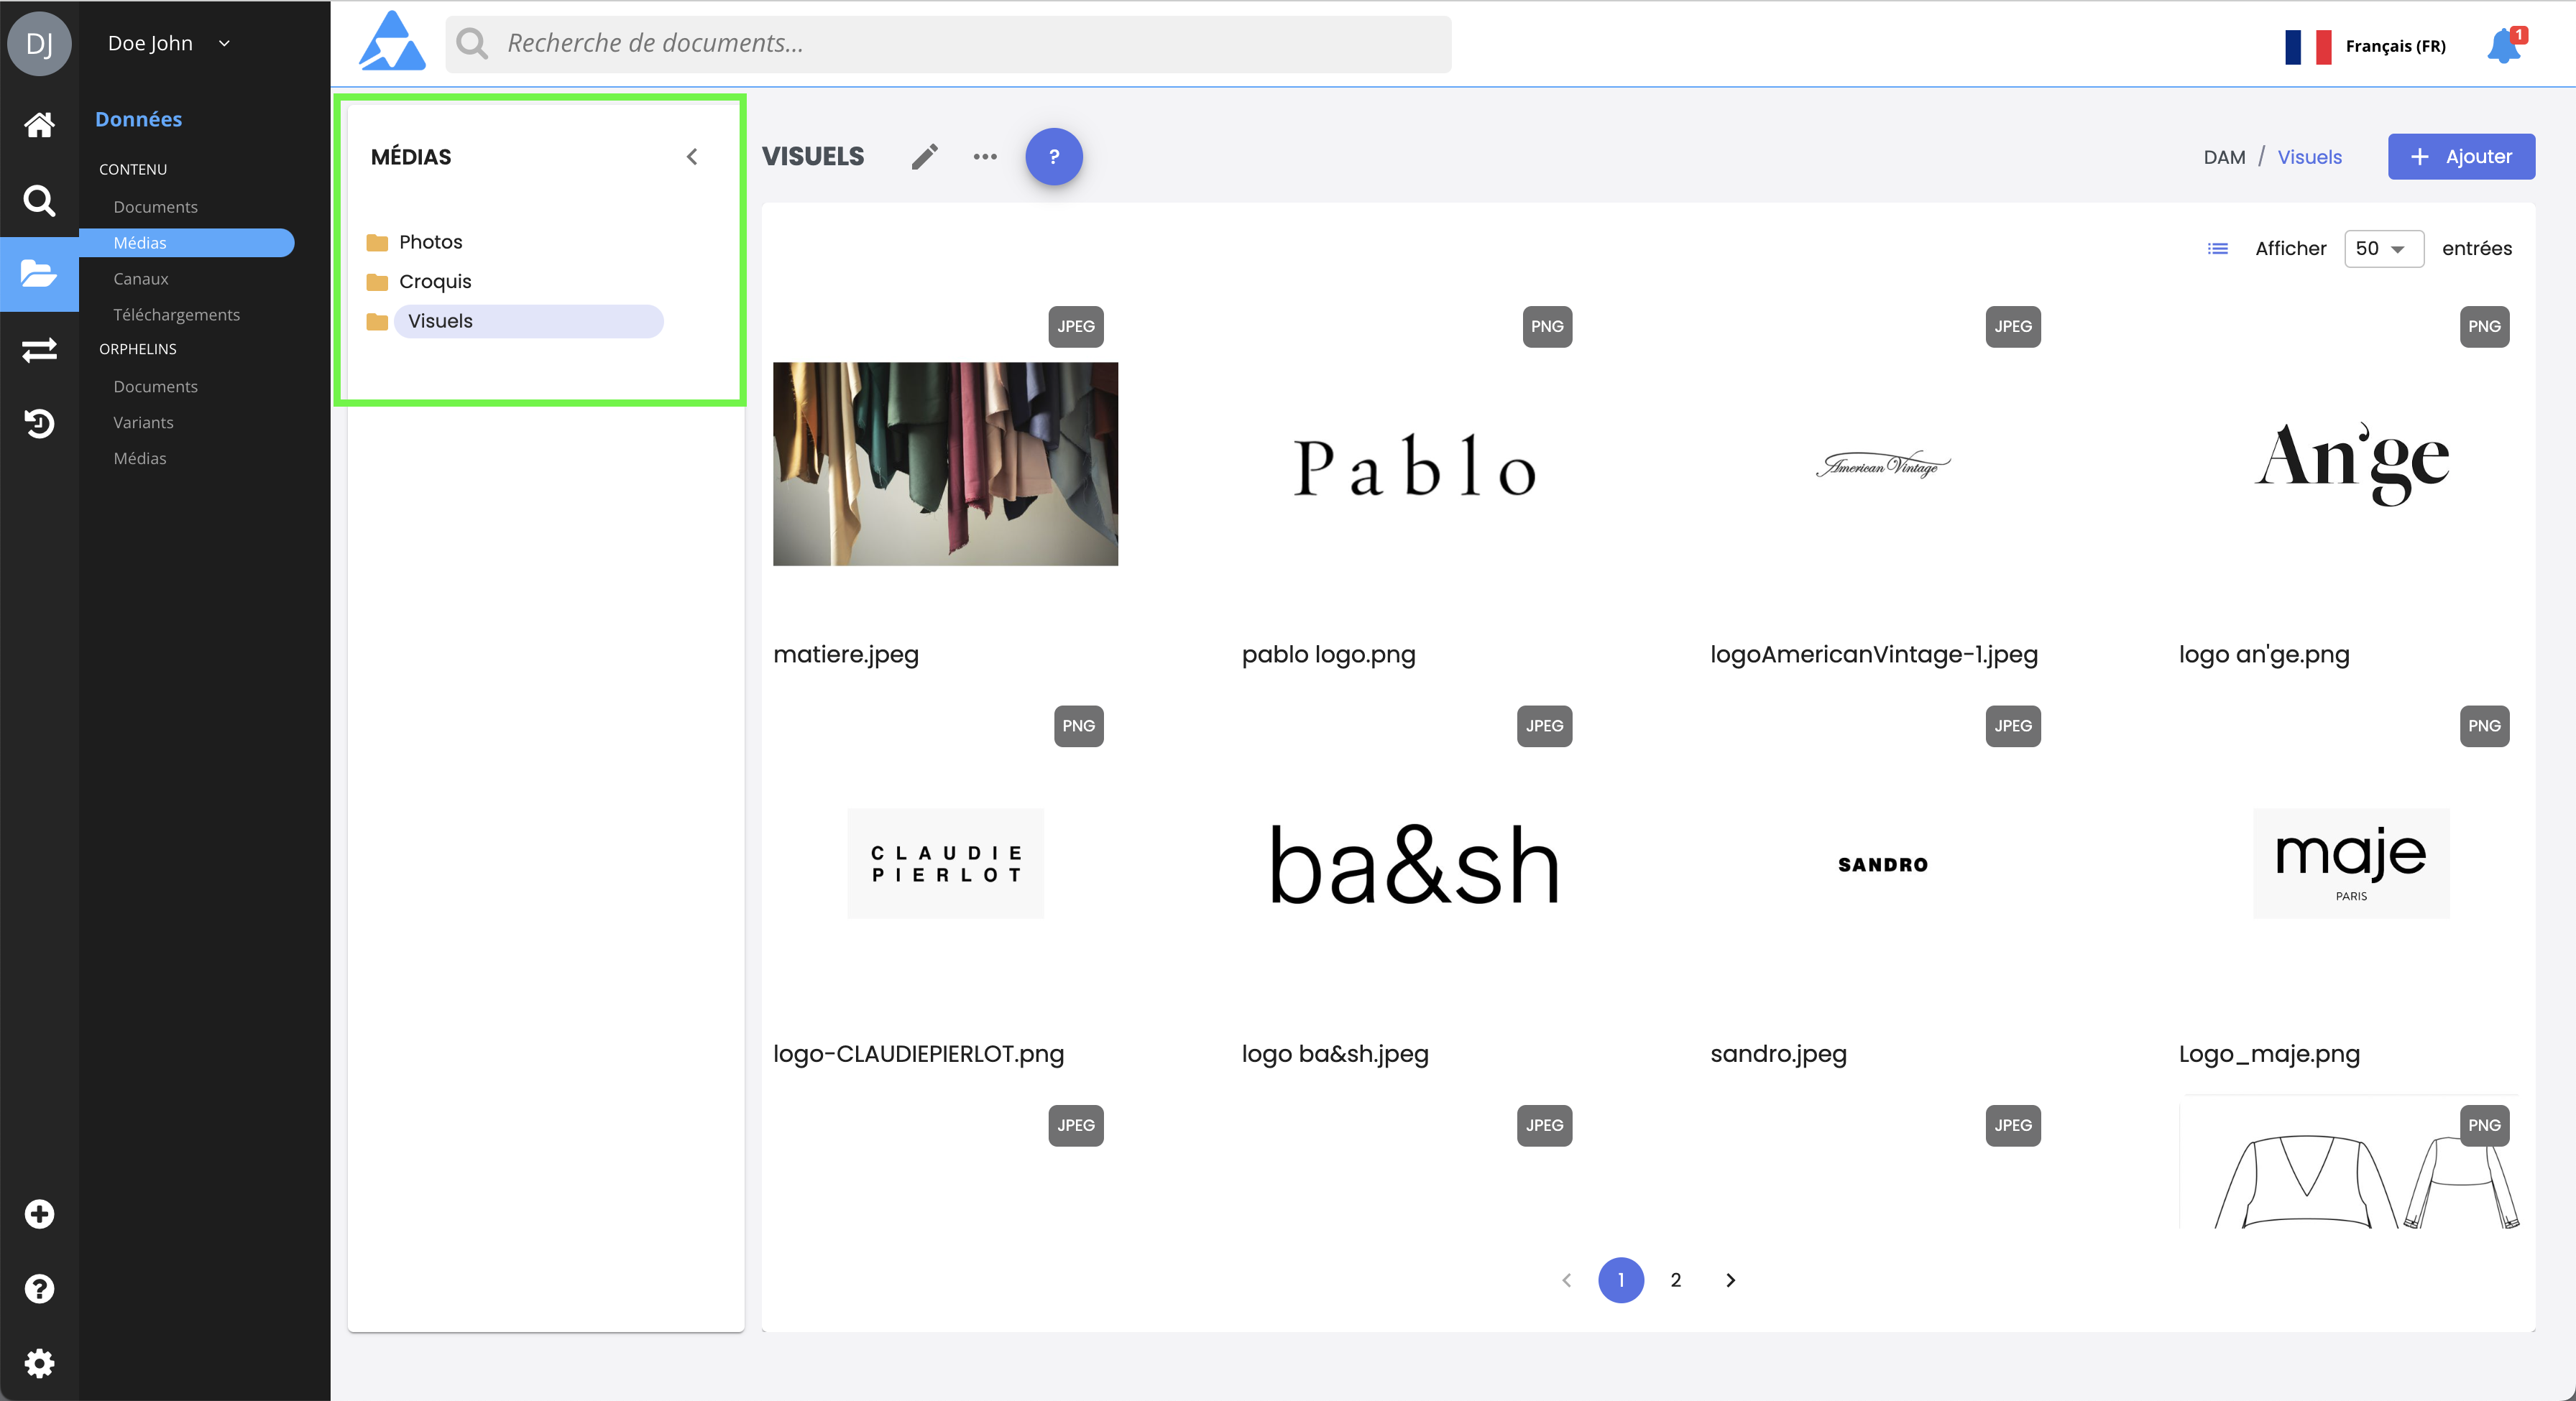The height and width of the screenshot is (1401, 2576).
Task: Open the Claudie Pierlot logo thumbnail
Action: click(x=946, y=864)
